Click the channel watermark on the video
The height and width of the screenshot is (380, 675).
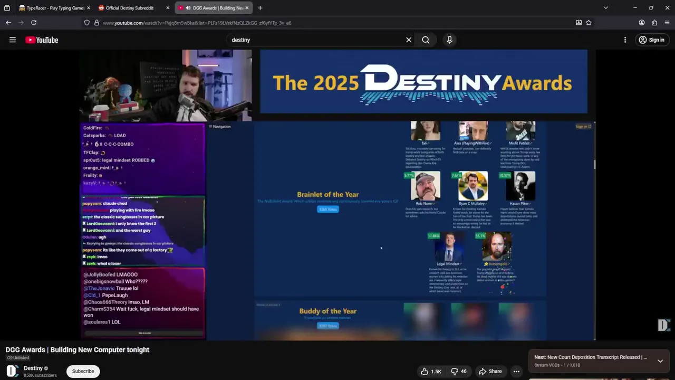tap(663, 325)
